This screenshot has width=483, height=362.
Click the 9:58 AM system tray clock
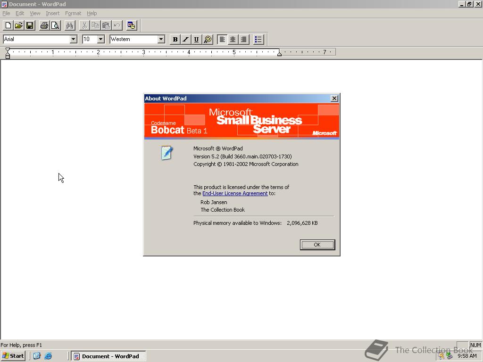click(467, 356)
